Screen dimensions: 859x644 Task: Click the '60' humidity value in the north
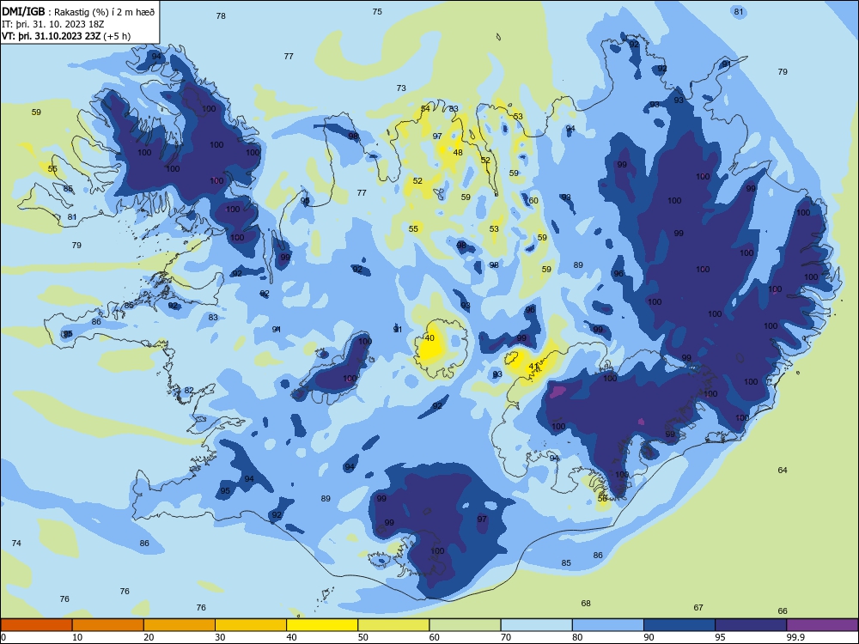point(533,200)
